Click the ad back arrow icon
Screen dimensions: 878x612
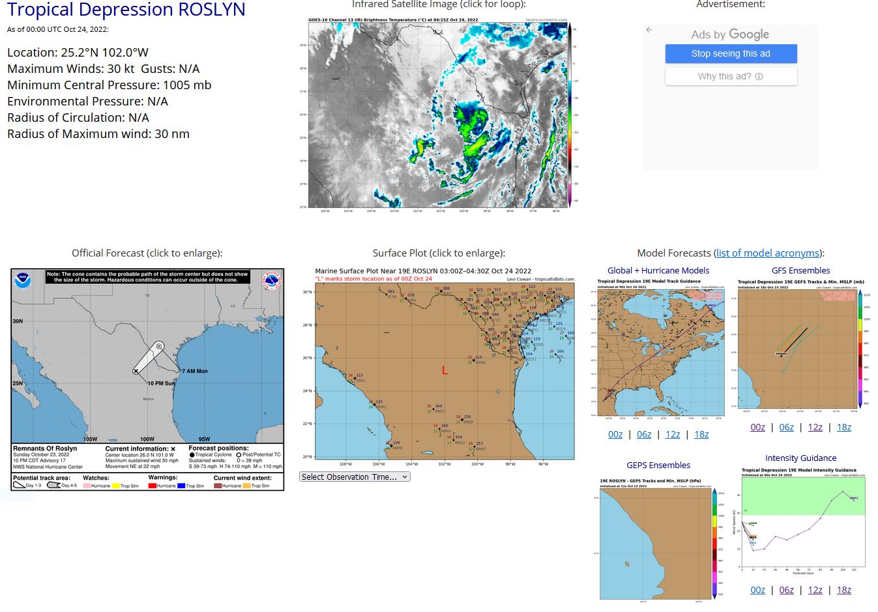(x=649, y=30)
